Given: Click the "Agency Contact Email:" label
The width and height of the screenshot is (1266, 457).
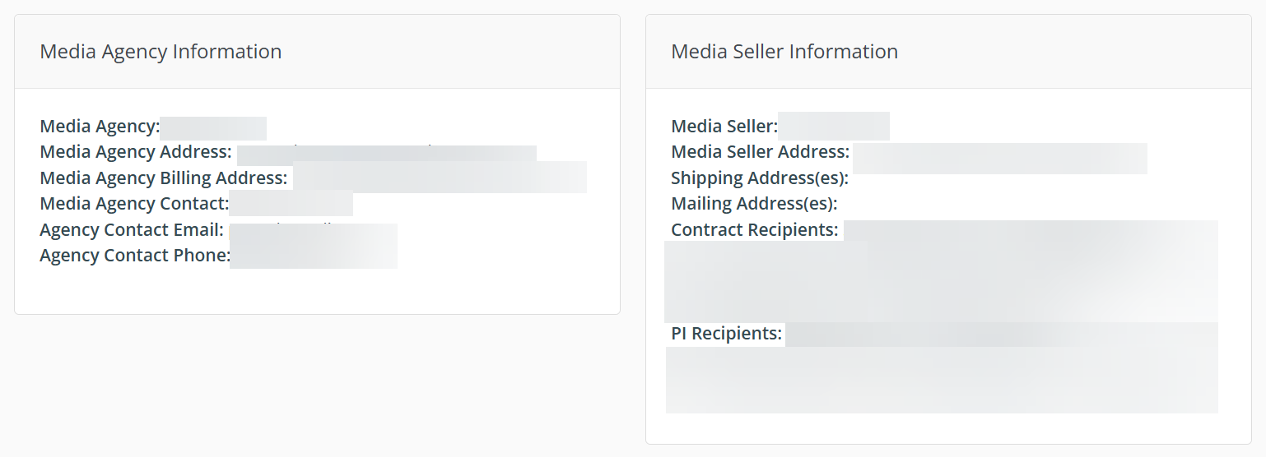Looking at the screenshot, I should 132,230.
